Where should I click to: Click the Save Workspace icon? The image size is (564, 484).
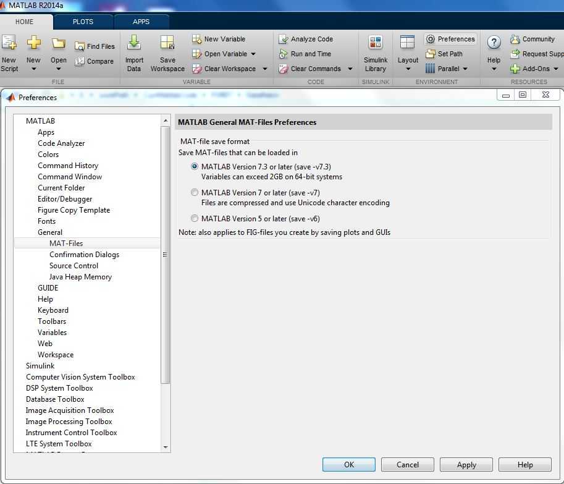point(167,42)
